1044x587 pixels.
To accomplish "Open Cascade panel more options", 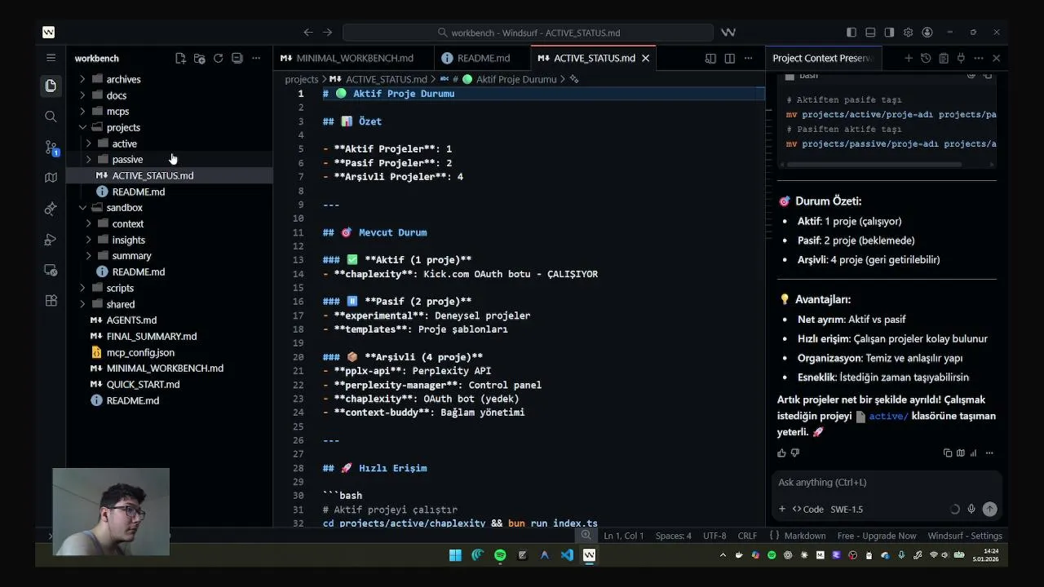I will [x=979, y=59].
